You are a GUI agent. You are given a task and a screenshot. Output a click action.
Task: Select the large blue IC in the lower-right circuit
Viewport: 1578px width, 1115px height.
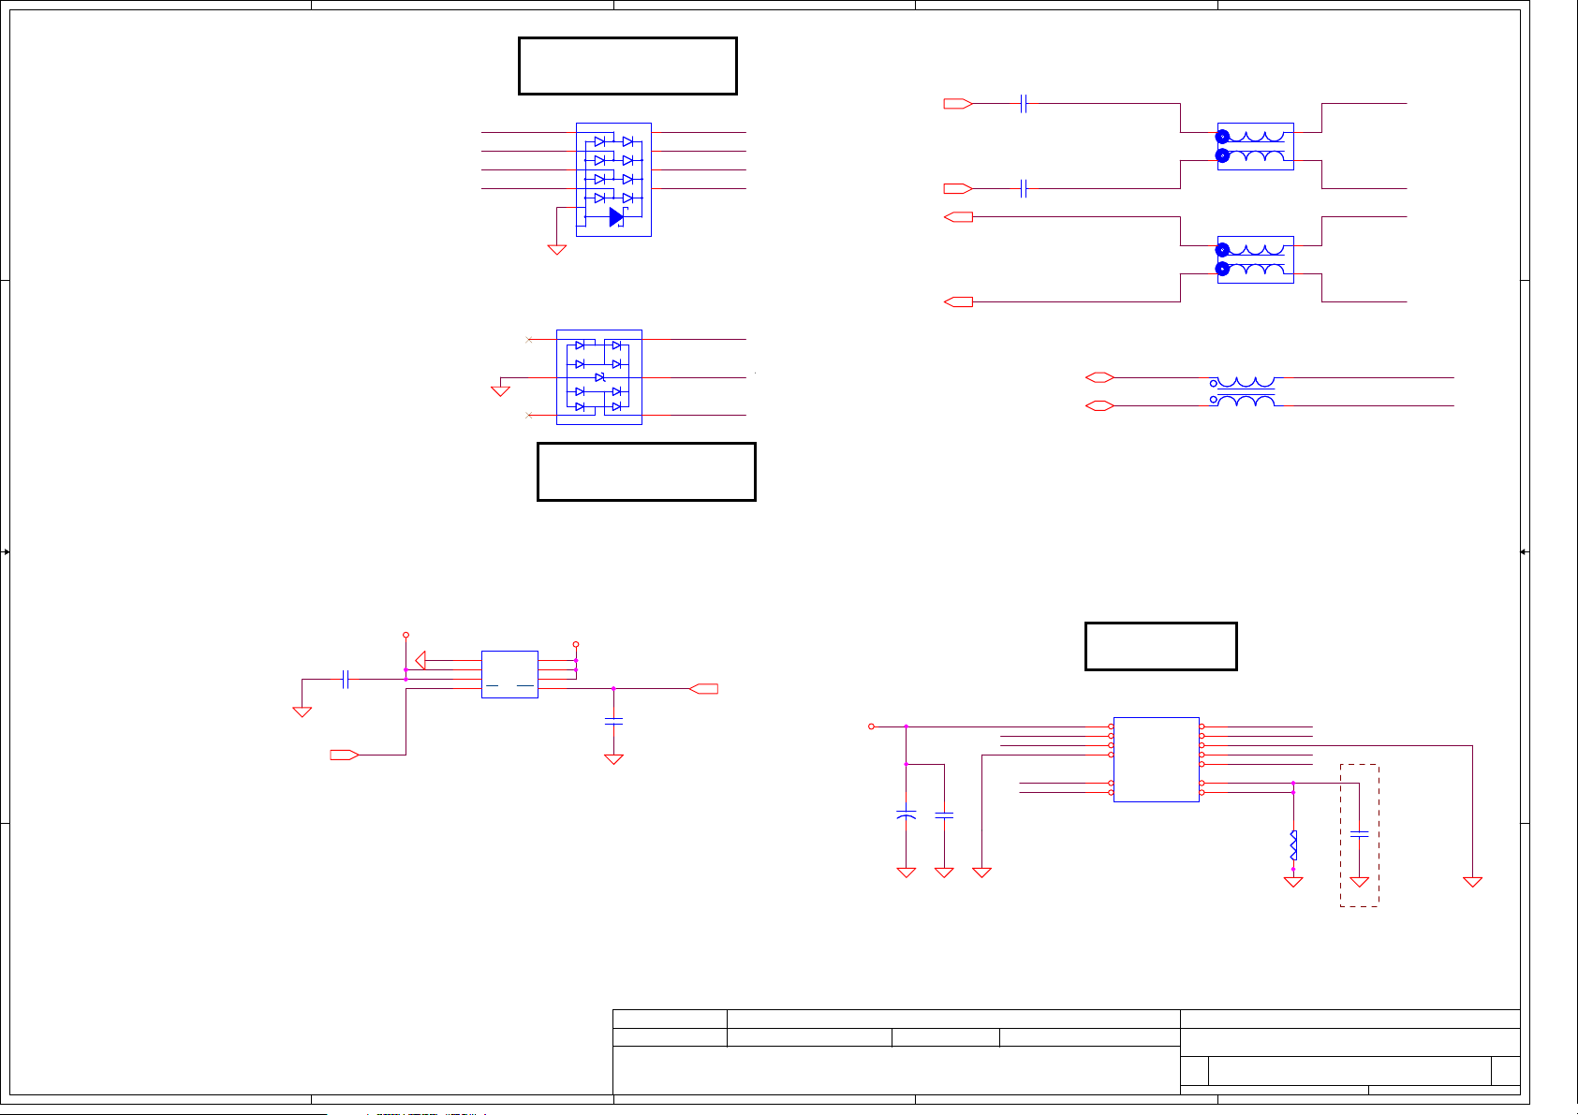(1157, 759)
